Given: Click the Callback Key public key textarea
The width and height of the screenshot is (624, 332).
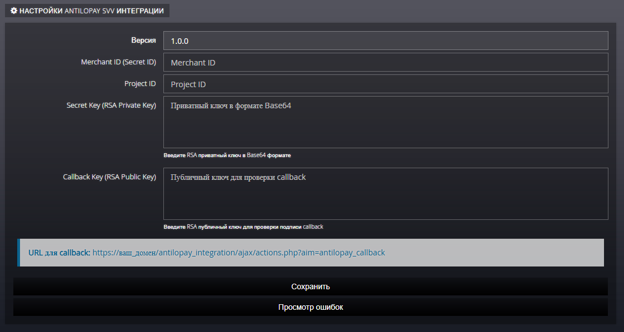Looking at the screenshot, I should point(385,194).
